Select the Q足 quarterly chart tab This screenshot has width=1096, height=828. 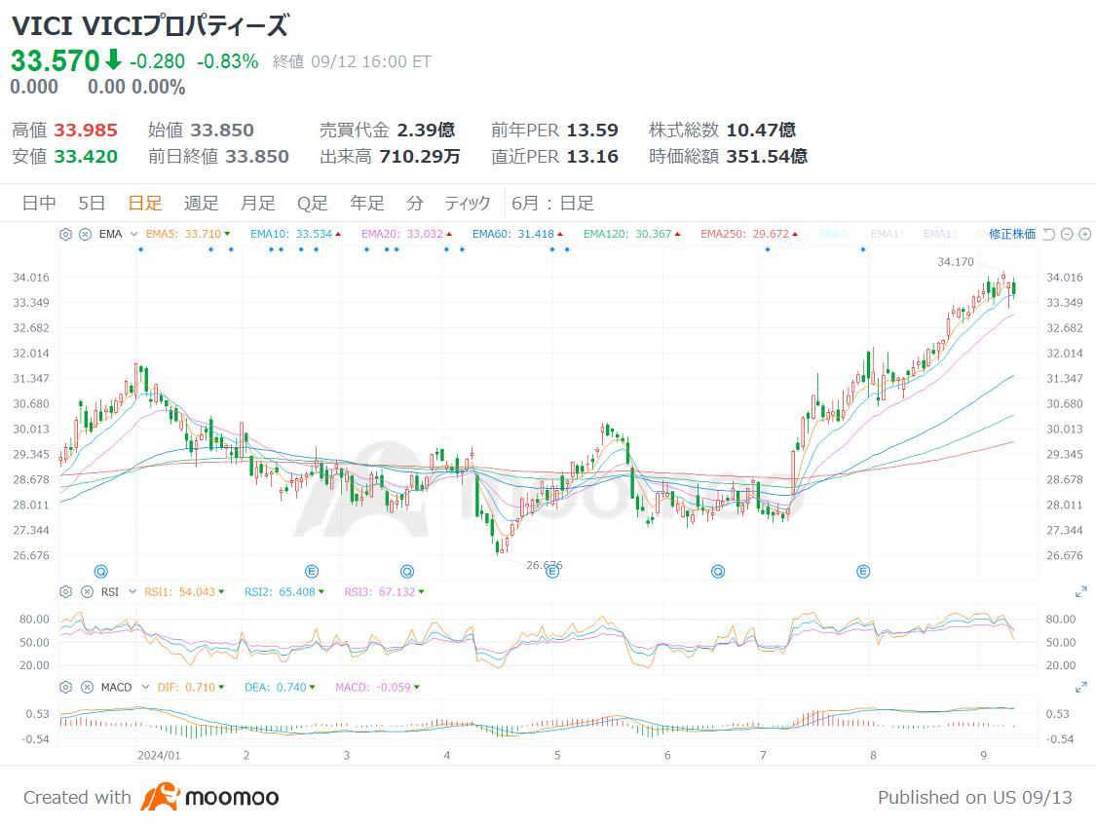coord(313,204)
